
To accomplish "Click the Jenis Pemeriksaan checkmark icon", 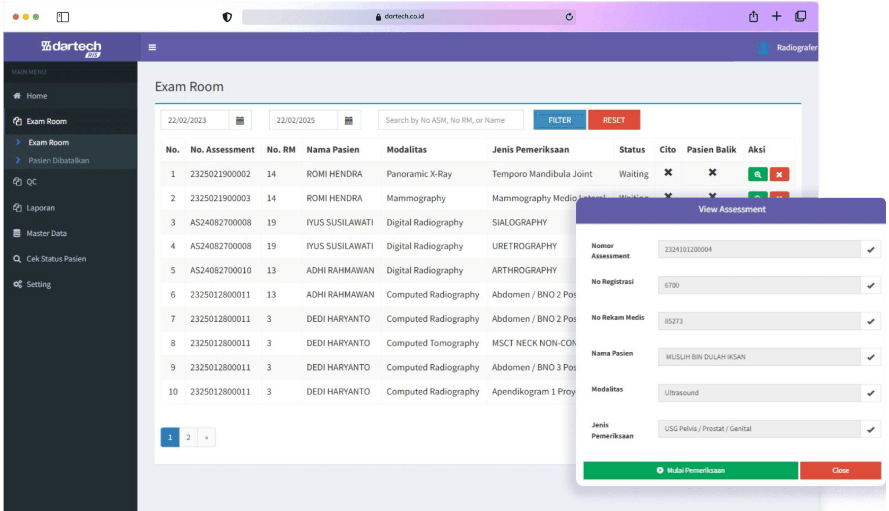I will (870, 429).
